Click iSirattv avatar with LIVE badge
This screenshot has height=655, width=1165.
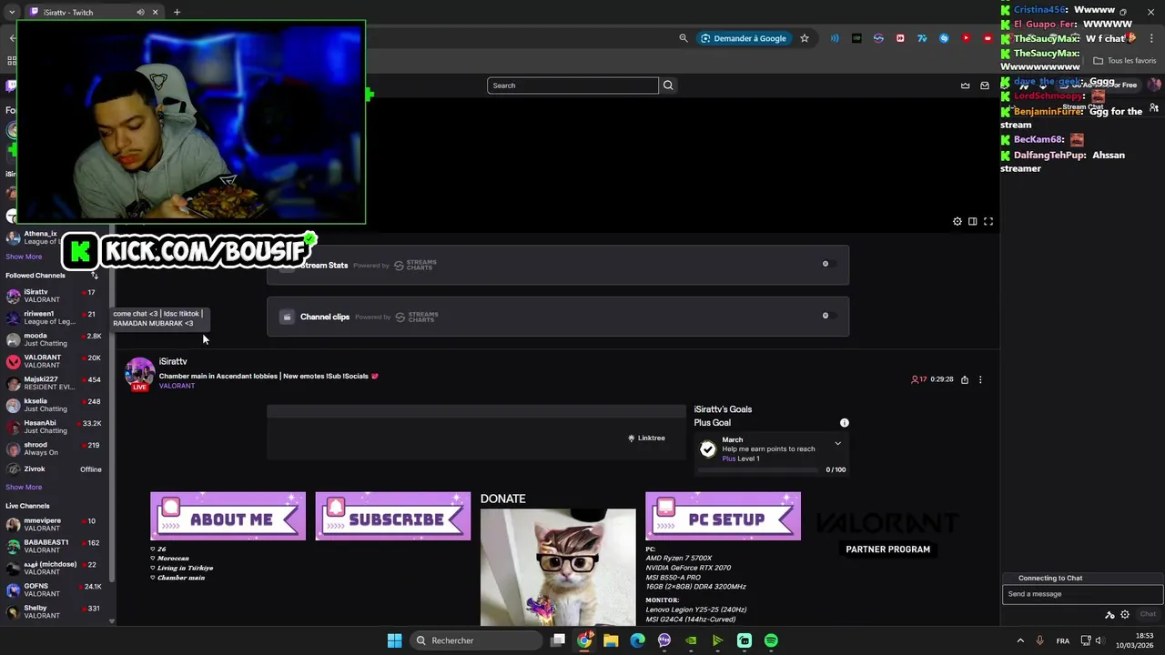pos(139,374)
